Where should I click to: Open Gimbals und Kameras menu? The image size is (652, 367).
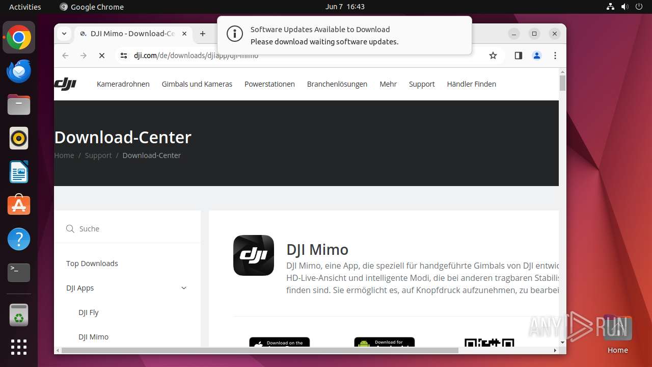click(197, 84)
